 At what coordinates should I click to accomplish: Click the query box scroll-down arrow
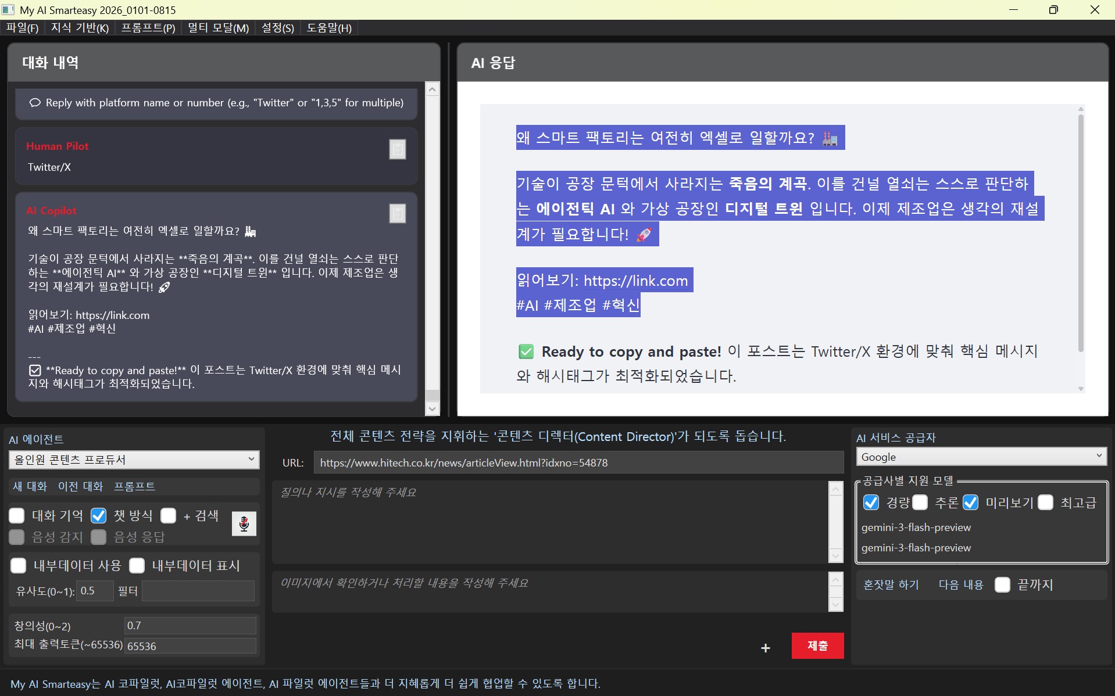tap(835, 556)
